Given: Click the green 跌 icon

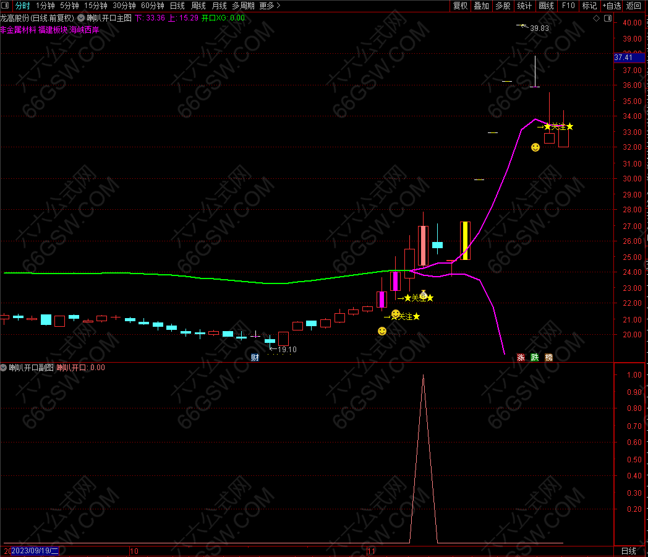Looking at the screenshot, I should [535, 357].
